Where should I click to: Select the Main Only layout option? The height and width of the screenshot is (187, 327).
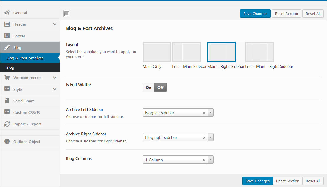[157, 52]
